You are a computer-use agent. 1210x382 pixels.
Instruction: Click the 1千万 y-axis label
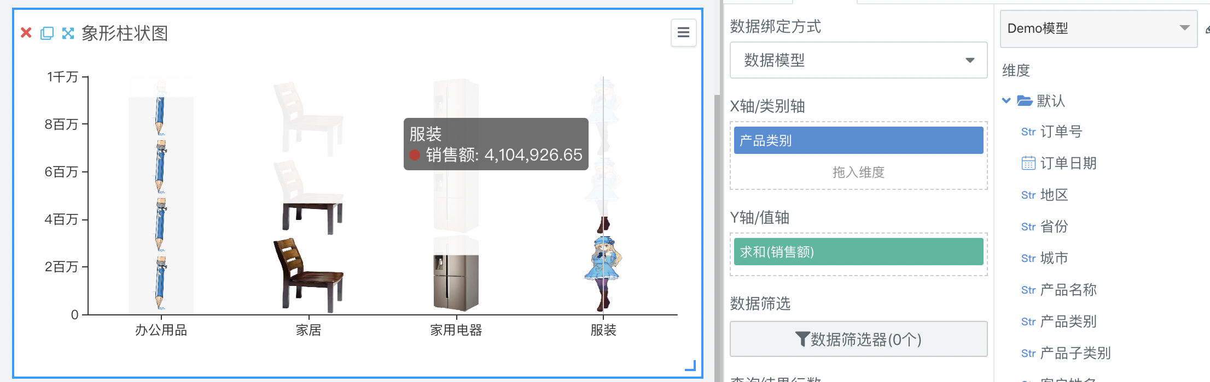62,77
